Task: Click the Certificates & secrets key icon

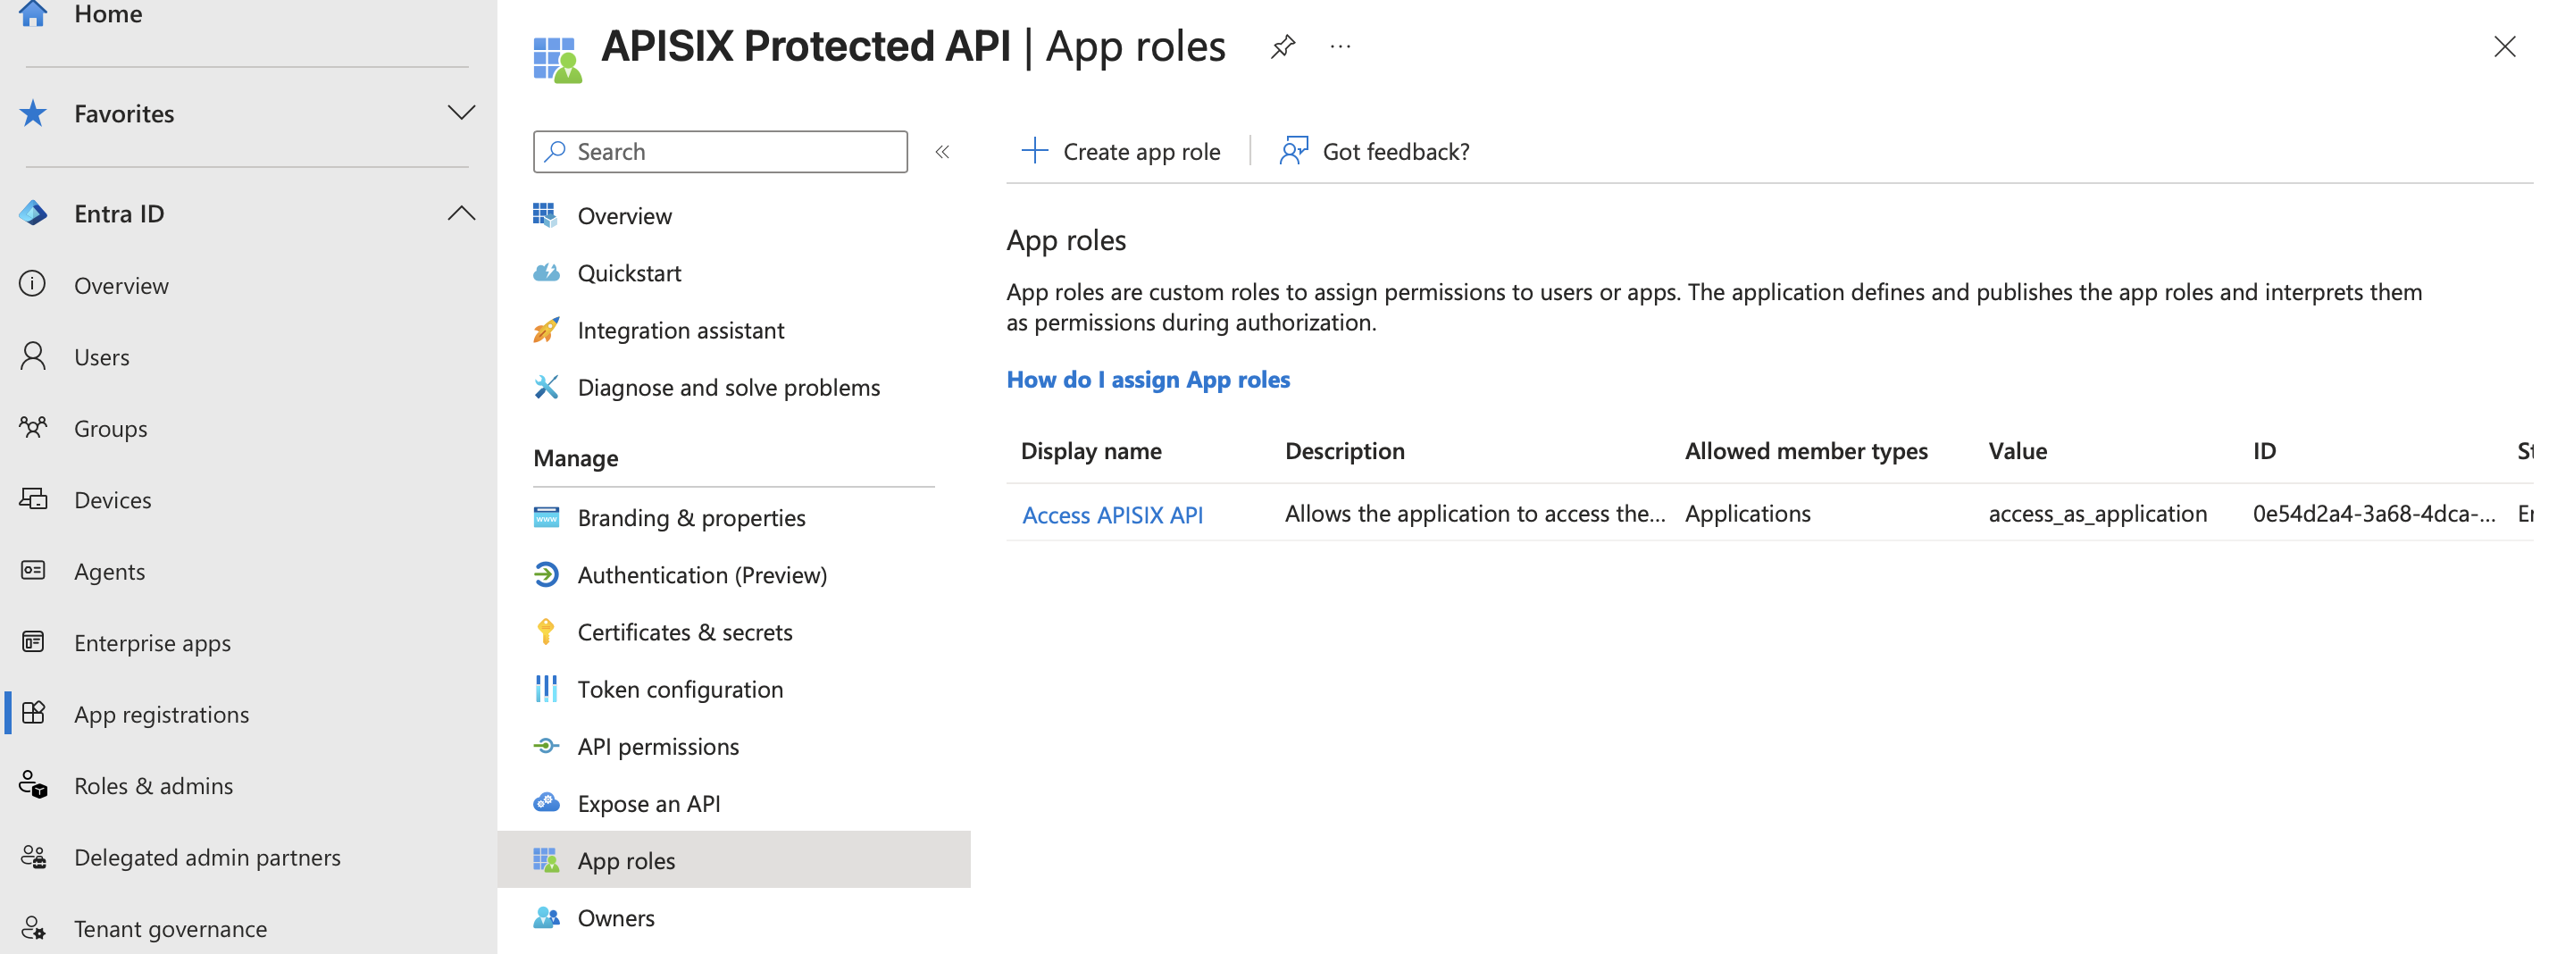Action: click(545, 632)
